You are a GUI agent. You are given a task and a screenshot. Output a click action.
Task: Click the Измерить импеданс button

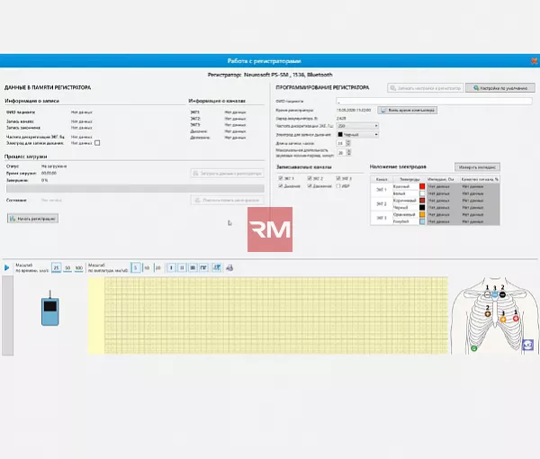(477, 167)
